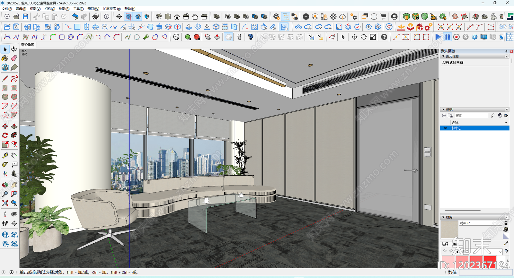Select the Push/Pull tool

(14, 126)
